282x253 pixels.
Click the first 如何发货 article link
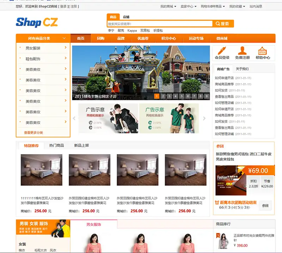221,90
